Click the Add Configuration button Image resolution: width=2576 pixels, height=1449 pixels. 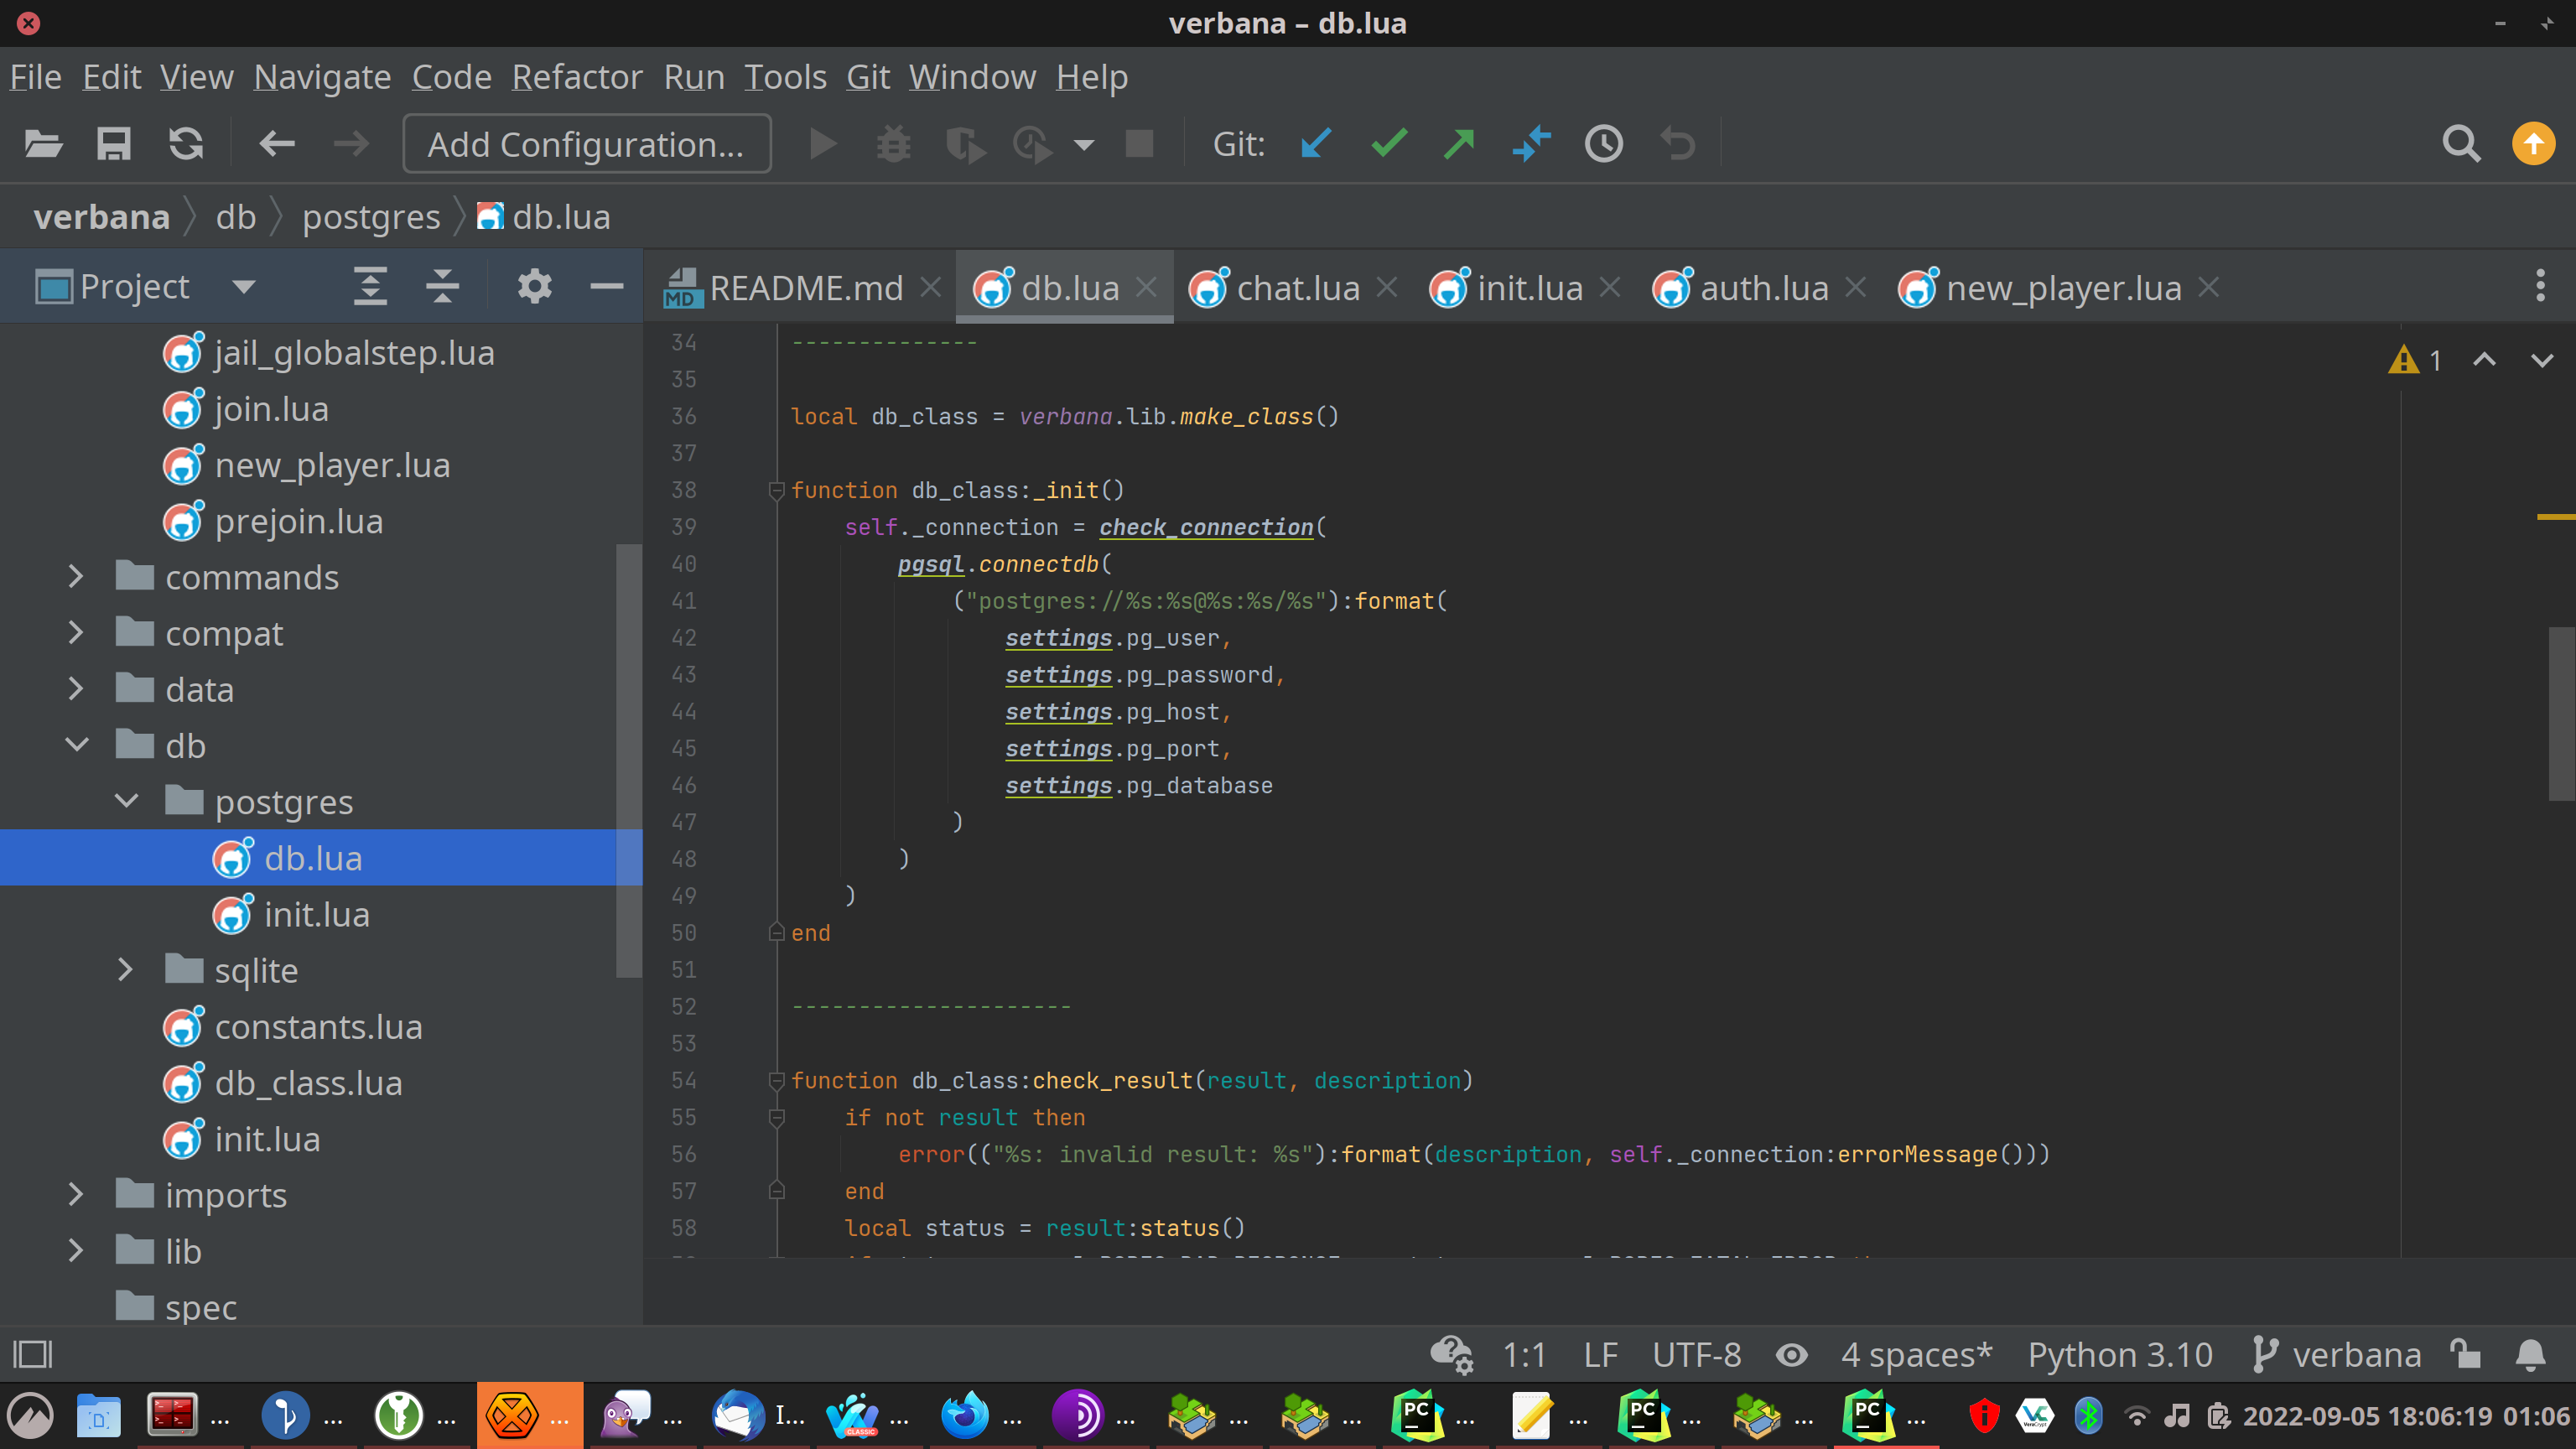586,144
